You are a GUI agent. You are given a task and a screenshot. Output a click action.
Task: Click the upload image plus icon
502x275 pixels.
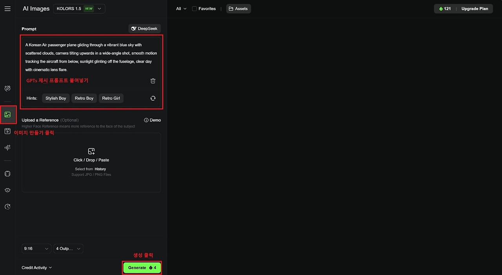coord(91,151)
